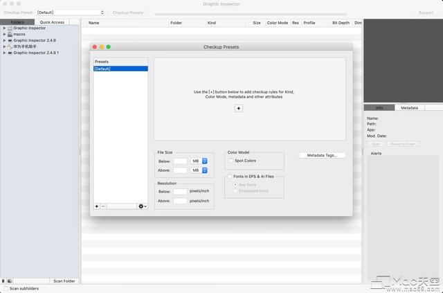
Task: Click the image preview area at top right
Action: click(403, 61)
